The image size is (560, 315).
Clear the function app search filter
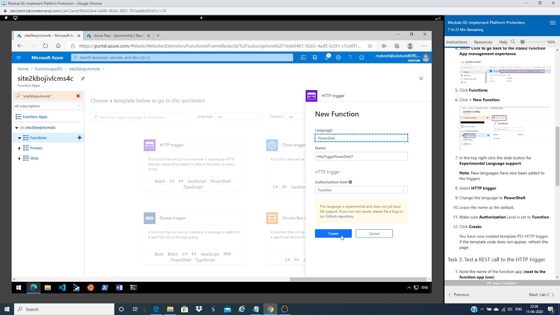point(78,96)
